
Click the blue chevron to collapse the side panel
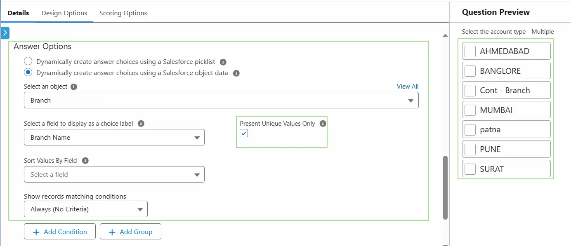pos(5,32)
